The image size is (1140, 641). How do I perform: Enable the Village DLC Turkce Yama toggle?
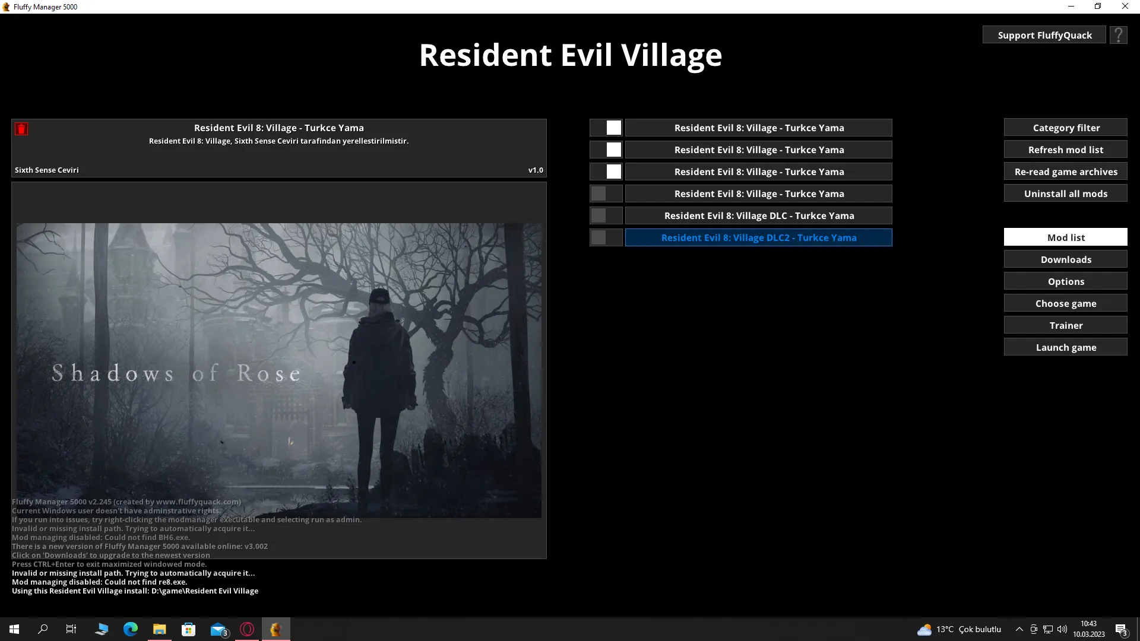pyautogui.click(x=606, y=215)
